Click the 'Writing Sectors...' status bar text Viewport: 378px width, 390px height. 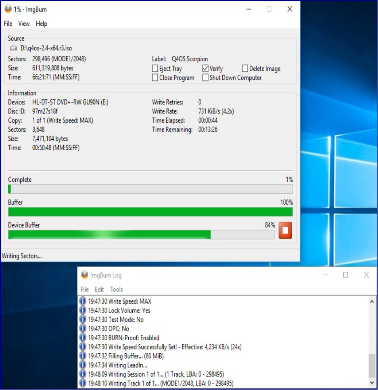(x=22, y=256)
